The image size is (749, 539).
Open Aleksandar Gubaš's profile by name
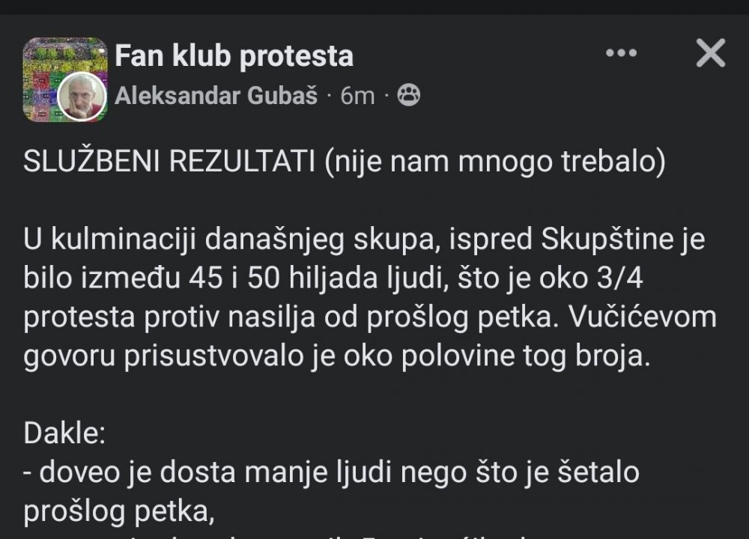point(216,96)
